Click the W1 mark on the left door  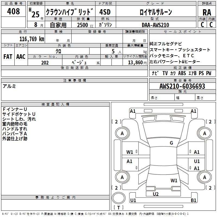coord(130,152)
